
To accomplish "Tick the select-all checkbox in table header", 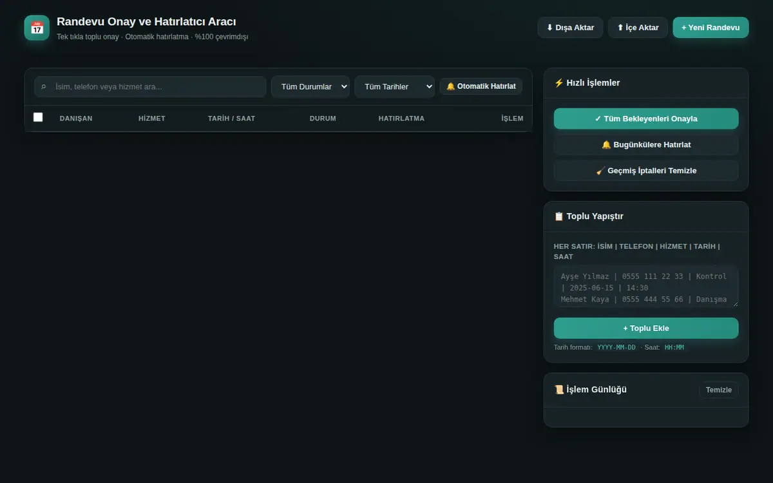I will 38,117.
